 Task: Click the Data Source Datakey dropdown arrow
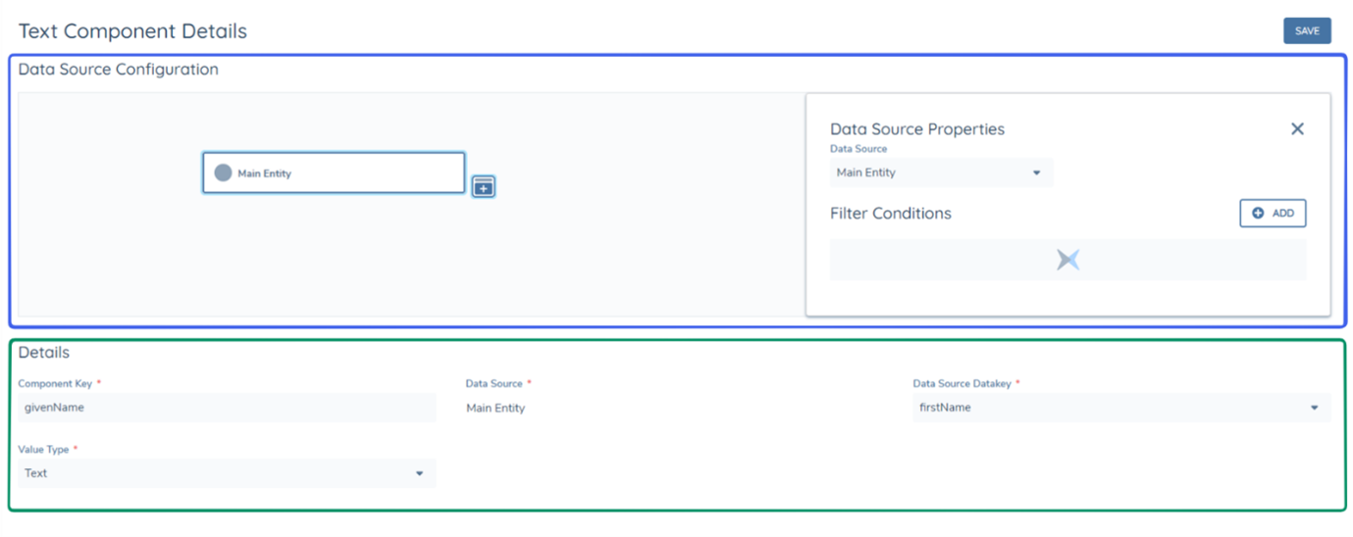[1314, 408]
